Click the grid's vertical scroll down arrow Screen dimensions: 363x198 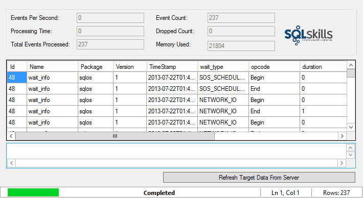coord(351,127)
